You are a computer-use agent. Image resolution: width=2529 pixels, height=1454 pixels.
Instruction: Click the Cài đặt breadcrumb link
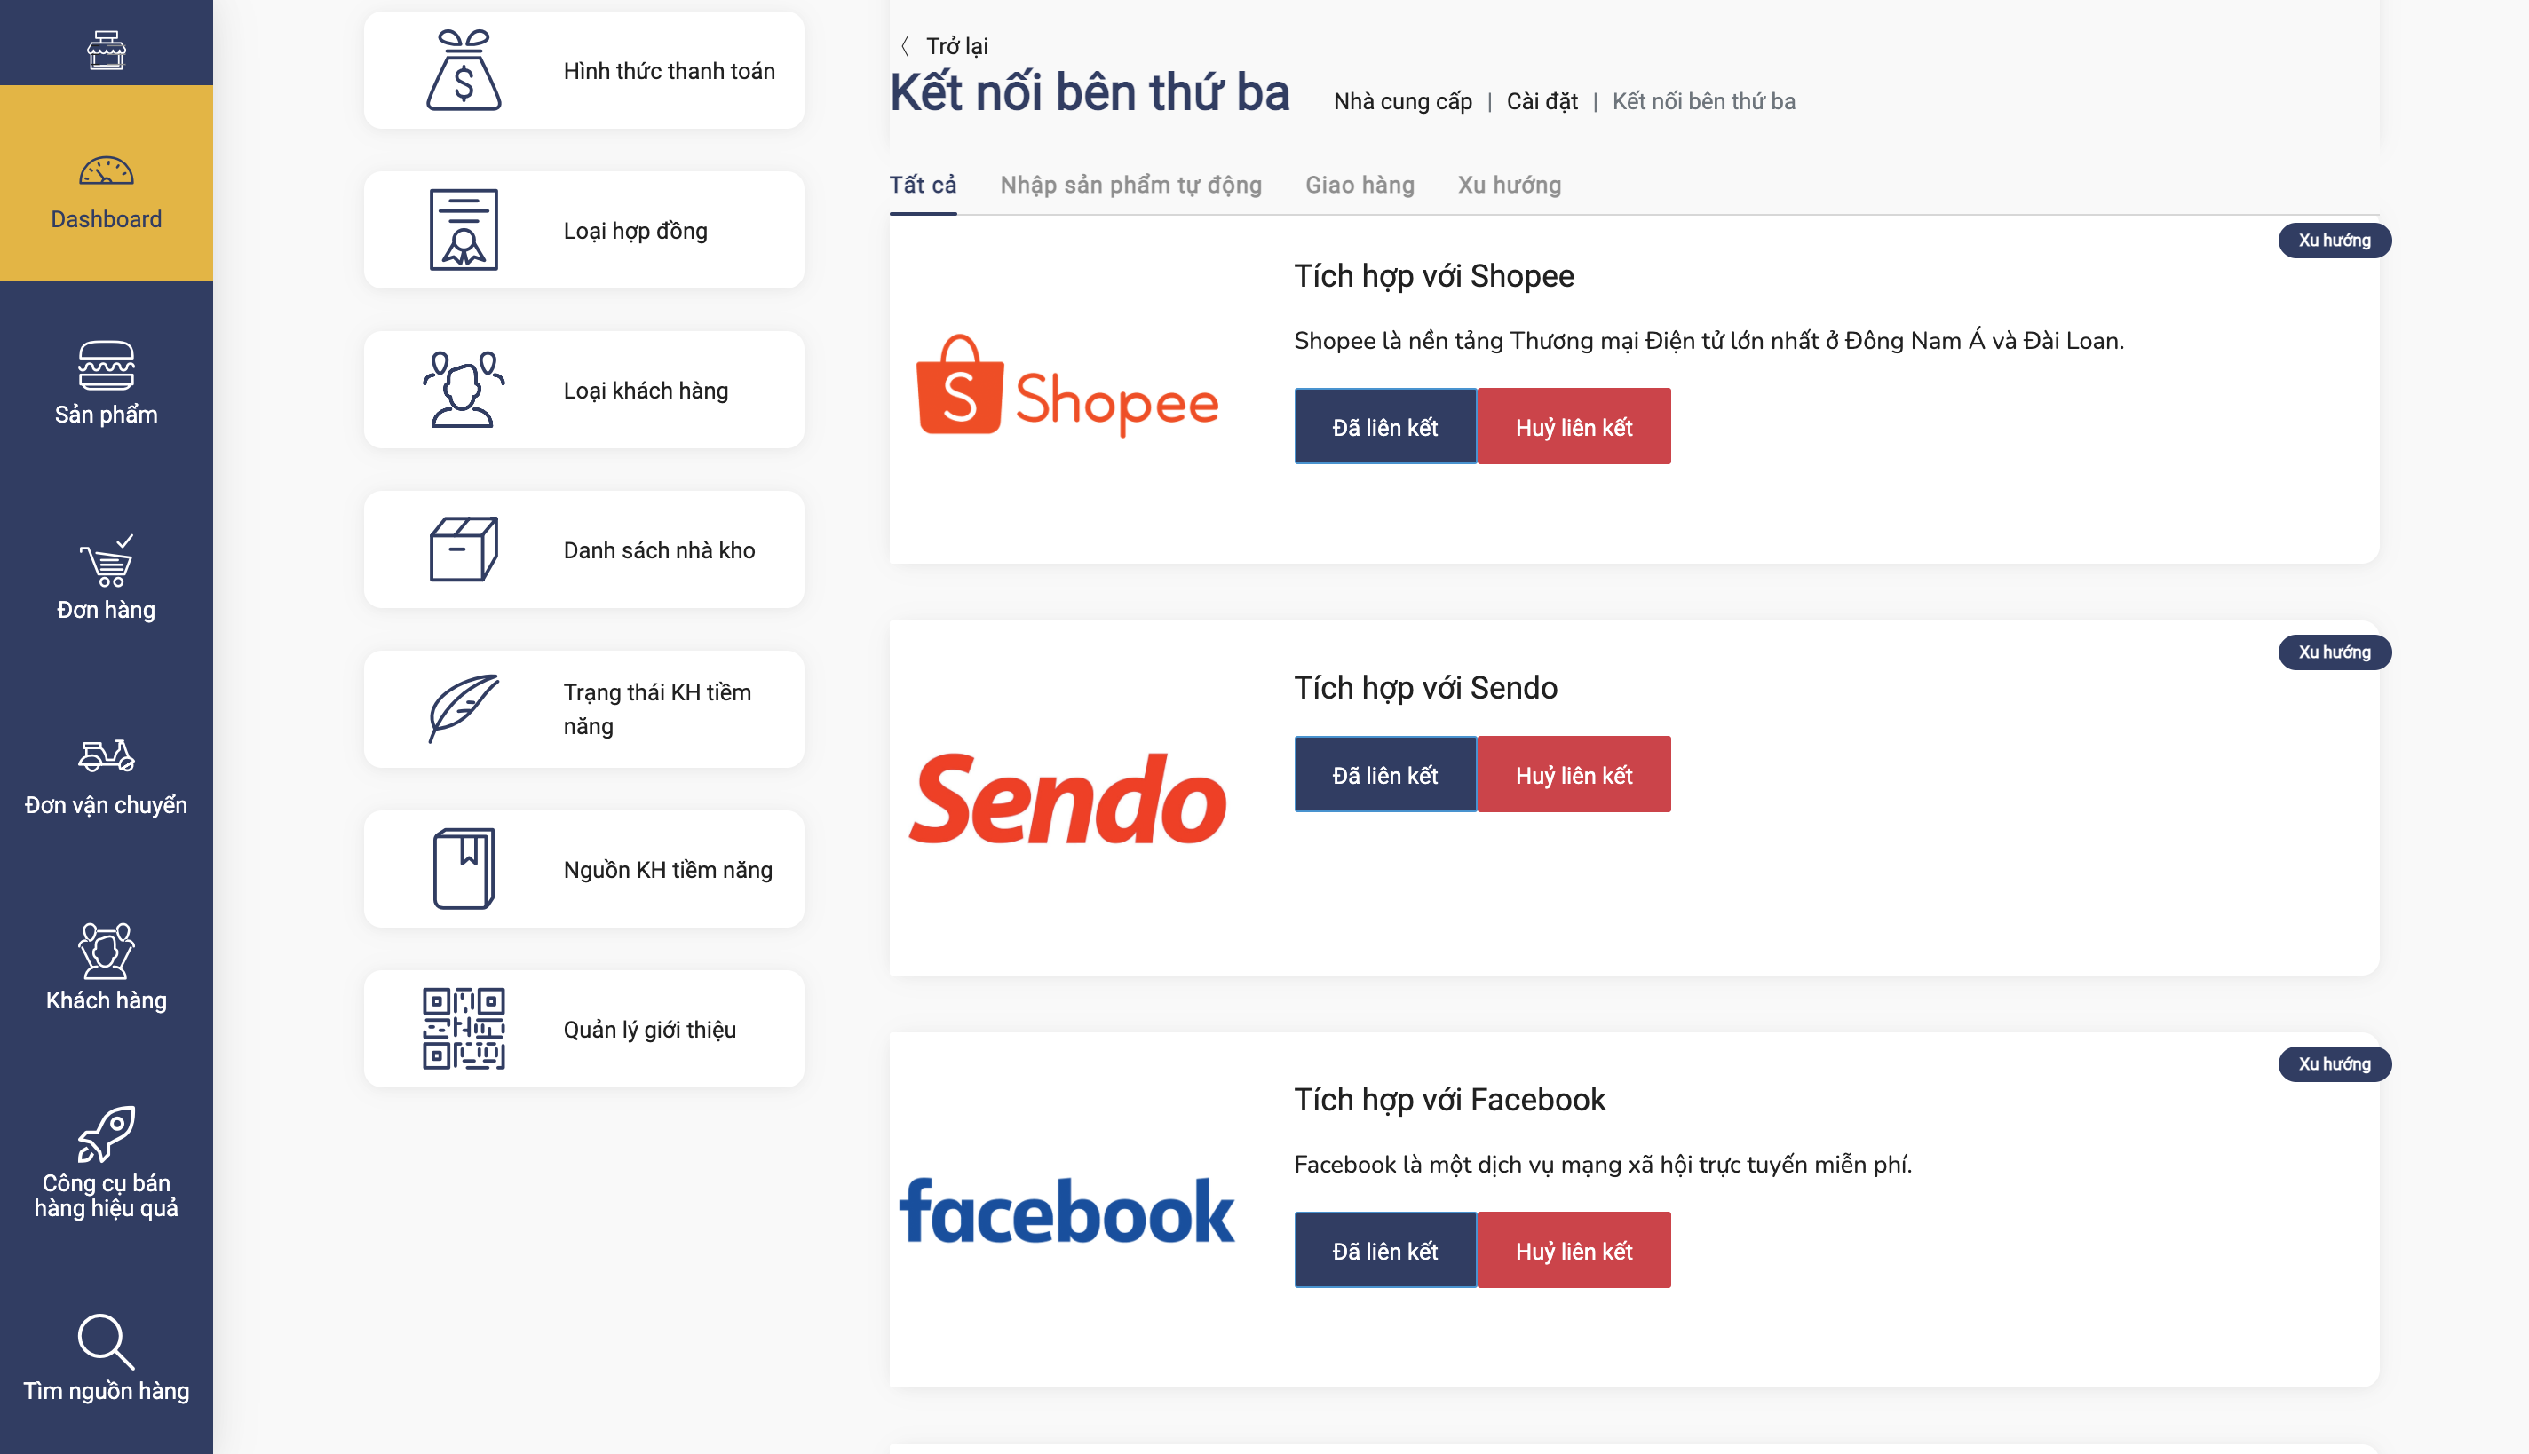tap(1542, 102)
